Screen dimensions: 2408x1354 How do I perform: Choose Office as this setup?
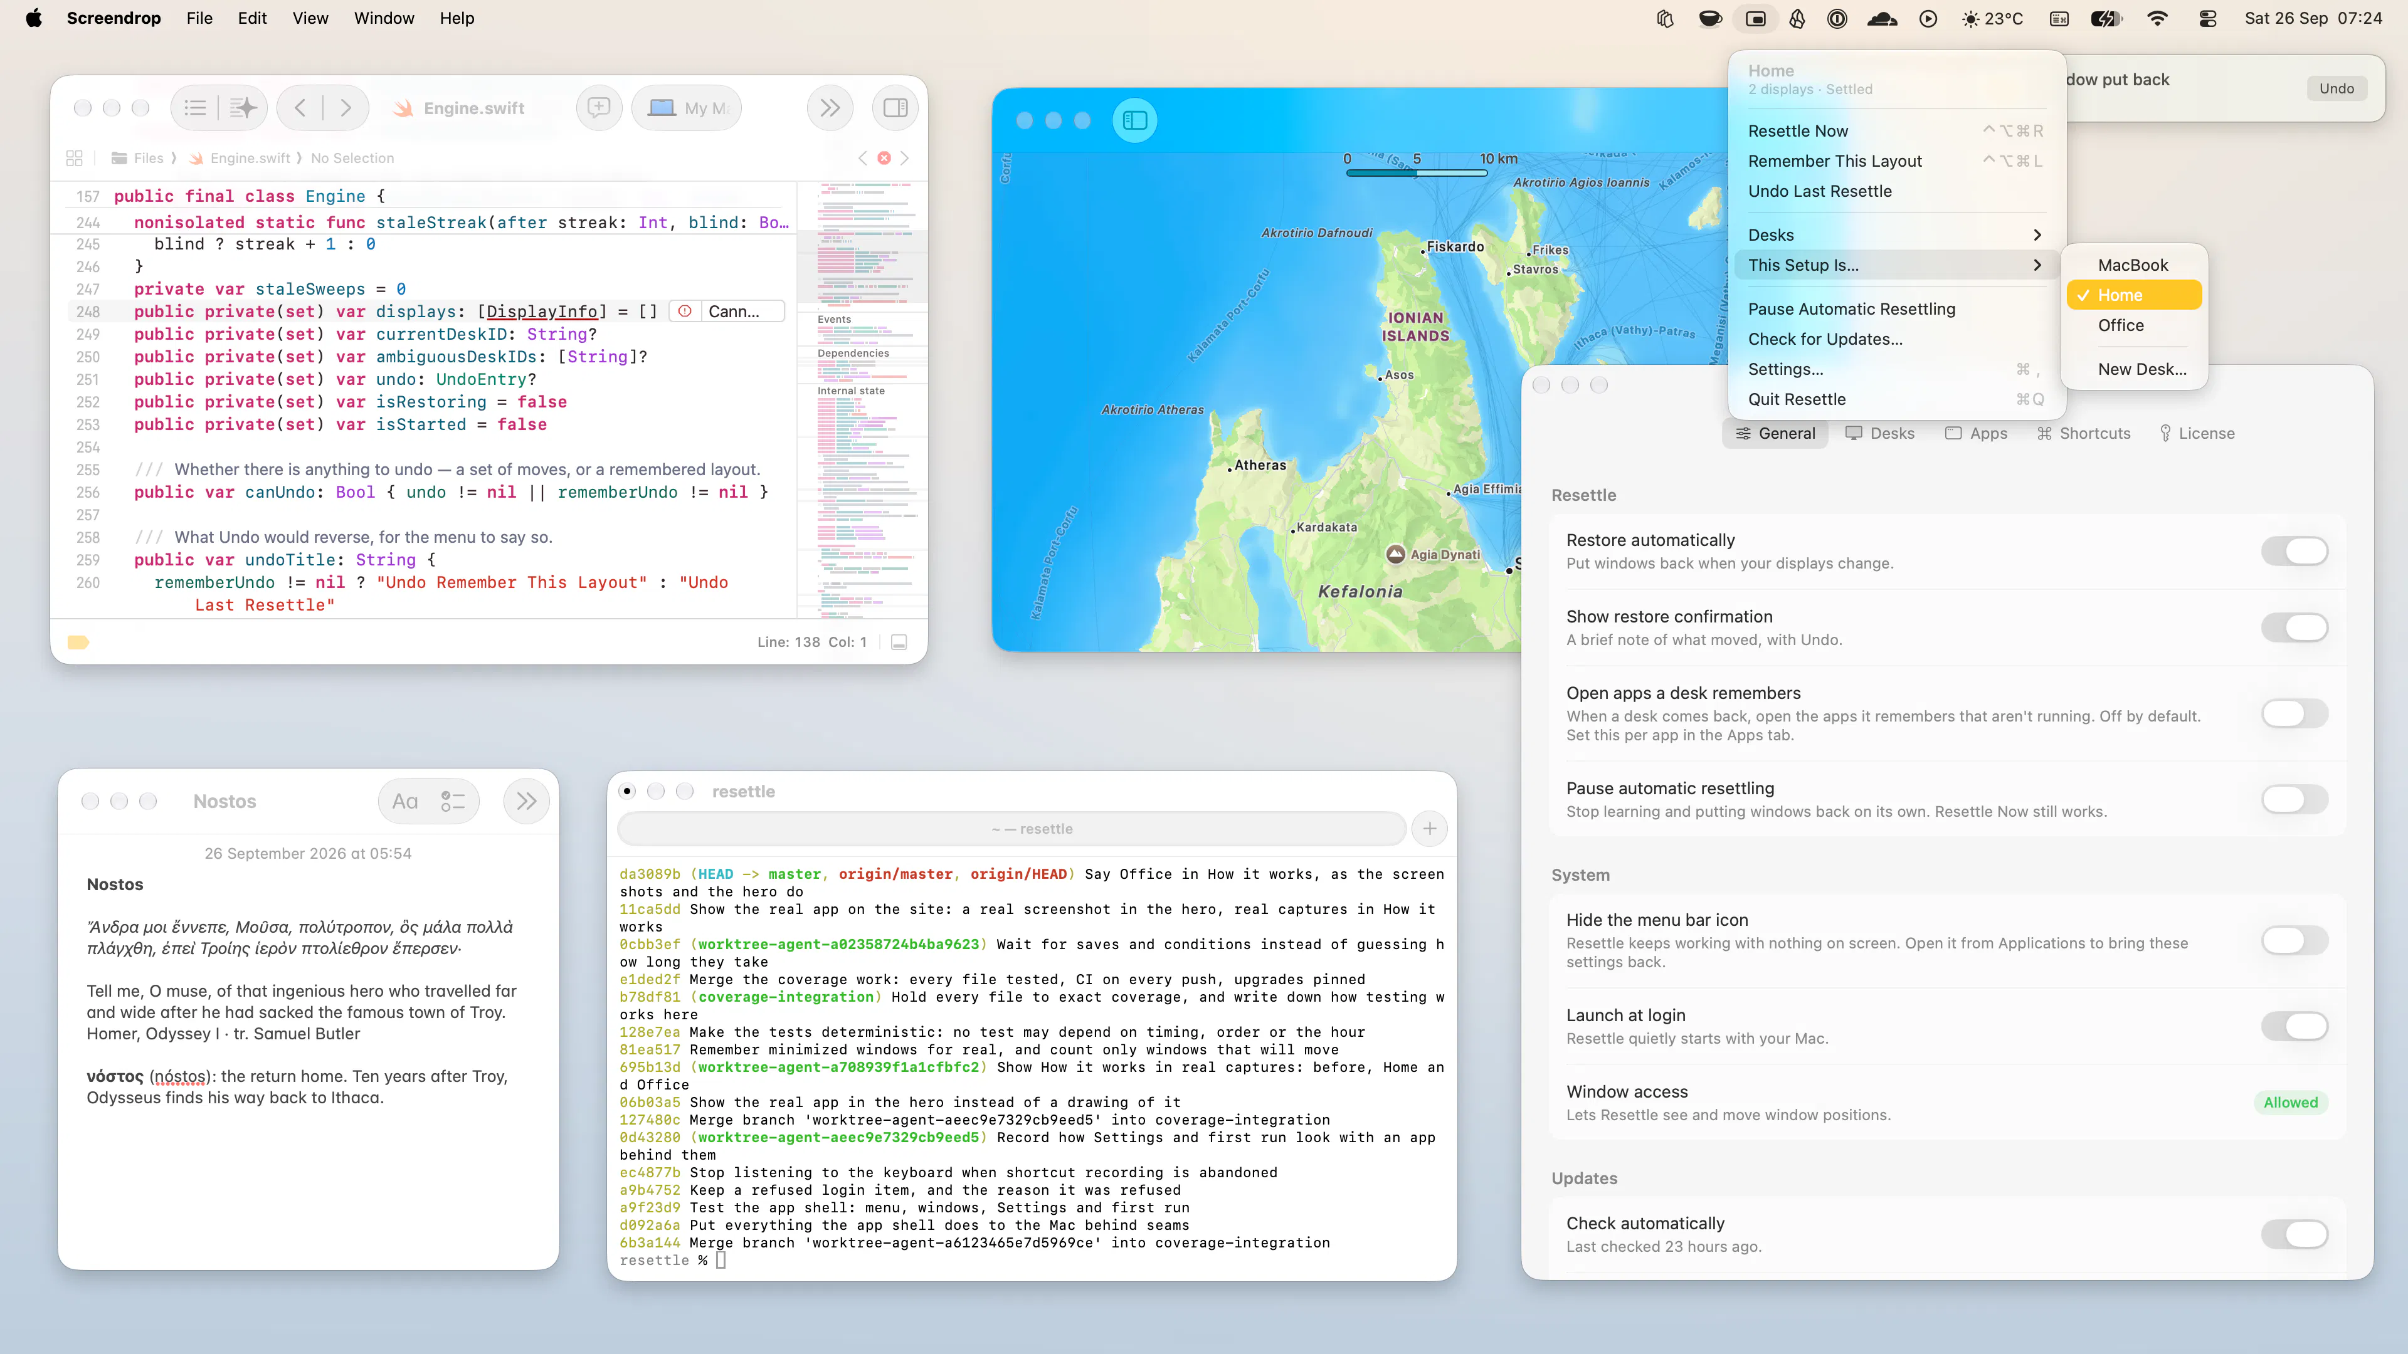(x=2133, y=325)
